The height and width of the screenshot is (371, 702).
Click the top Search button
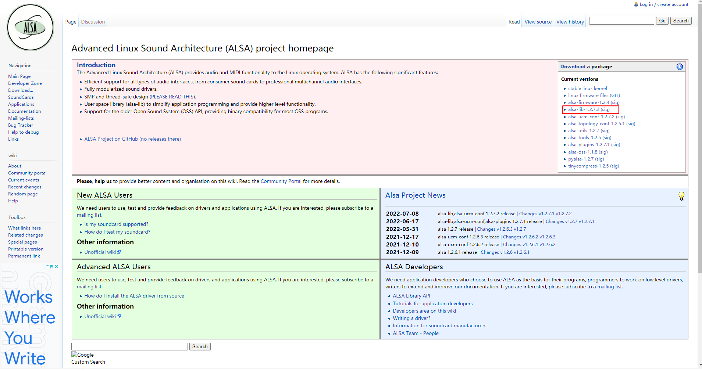681,21
